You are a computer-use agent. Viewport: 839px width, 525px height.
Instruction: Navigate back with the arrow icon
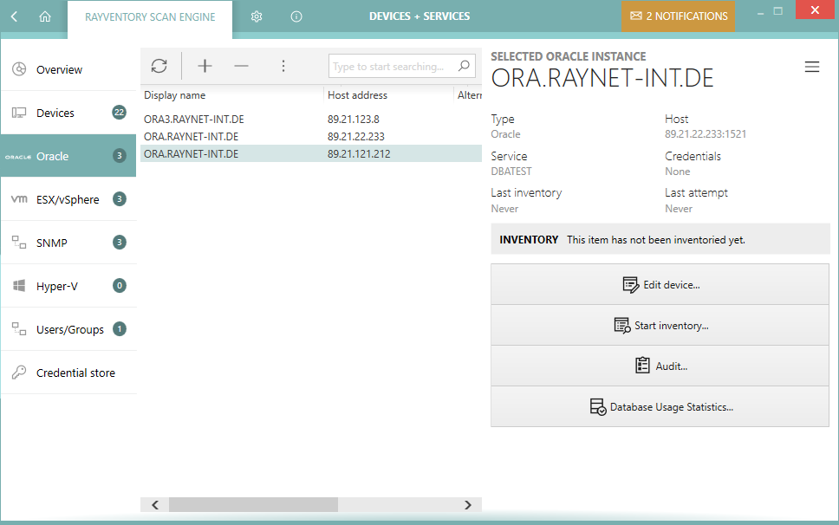(15, 16)
